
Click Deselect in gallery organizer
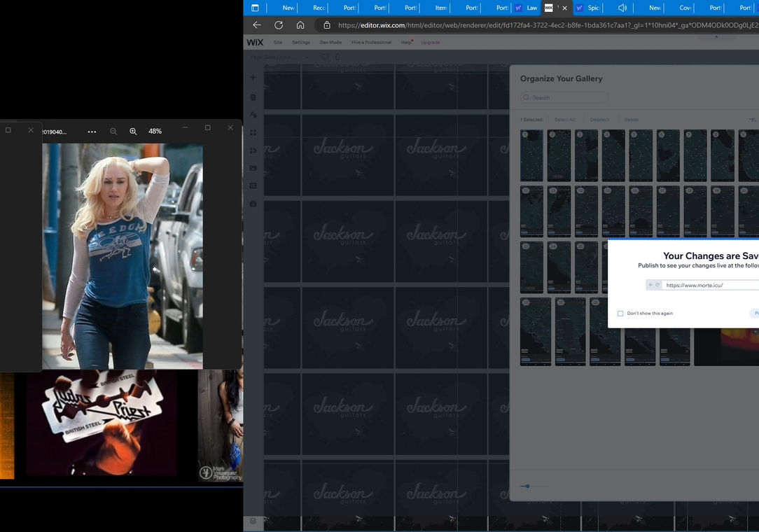599,120
